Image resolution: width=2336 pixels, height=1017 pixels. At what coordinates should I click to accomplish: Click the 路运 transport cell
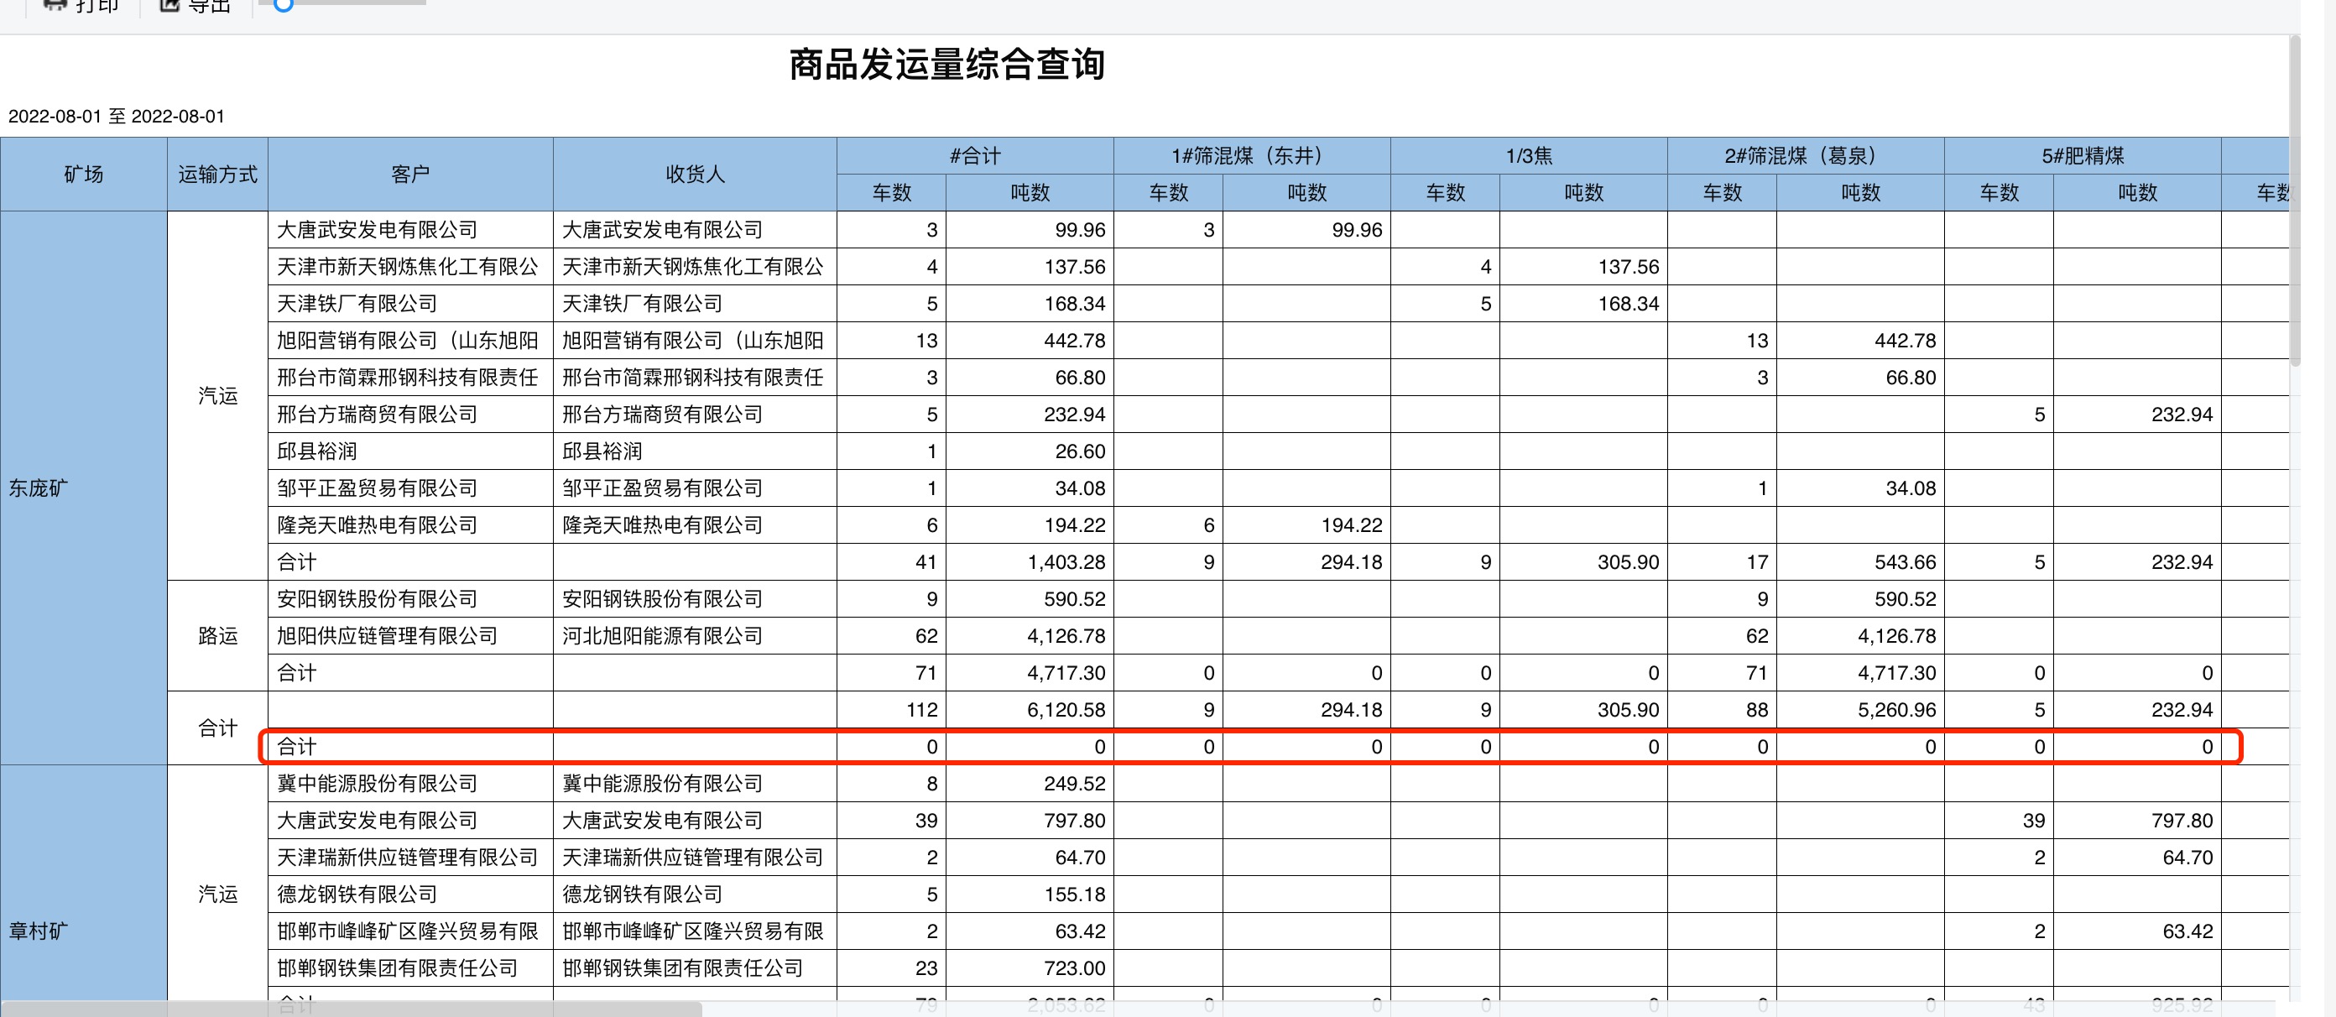click(217, 636)
